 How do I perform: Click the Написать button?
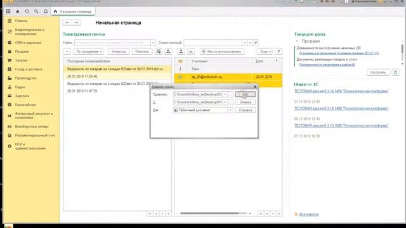point(119,52)
